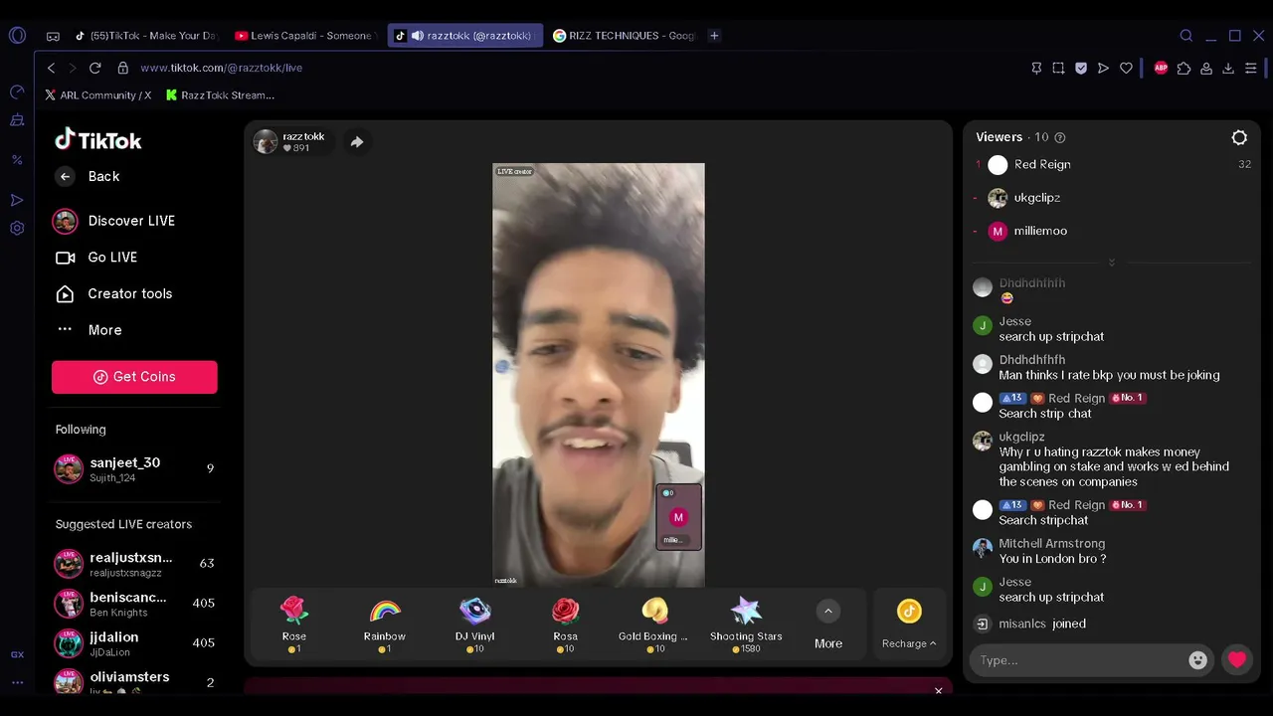Send the Rose gift
1273x716 pixels.
pos(294,625)
